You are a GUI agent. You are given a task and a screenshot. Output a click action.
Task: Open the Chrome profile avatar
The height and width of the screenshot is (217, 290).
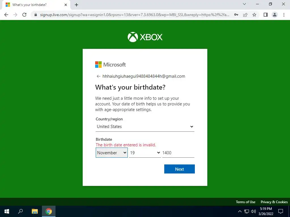click(275, 15)
